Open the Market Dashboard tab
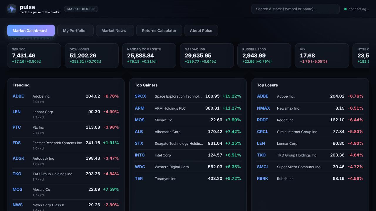The height and width of the screenshot is (211, 376). (31, 30)
